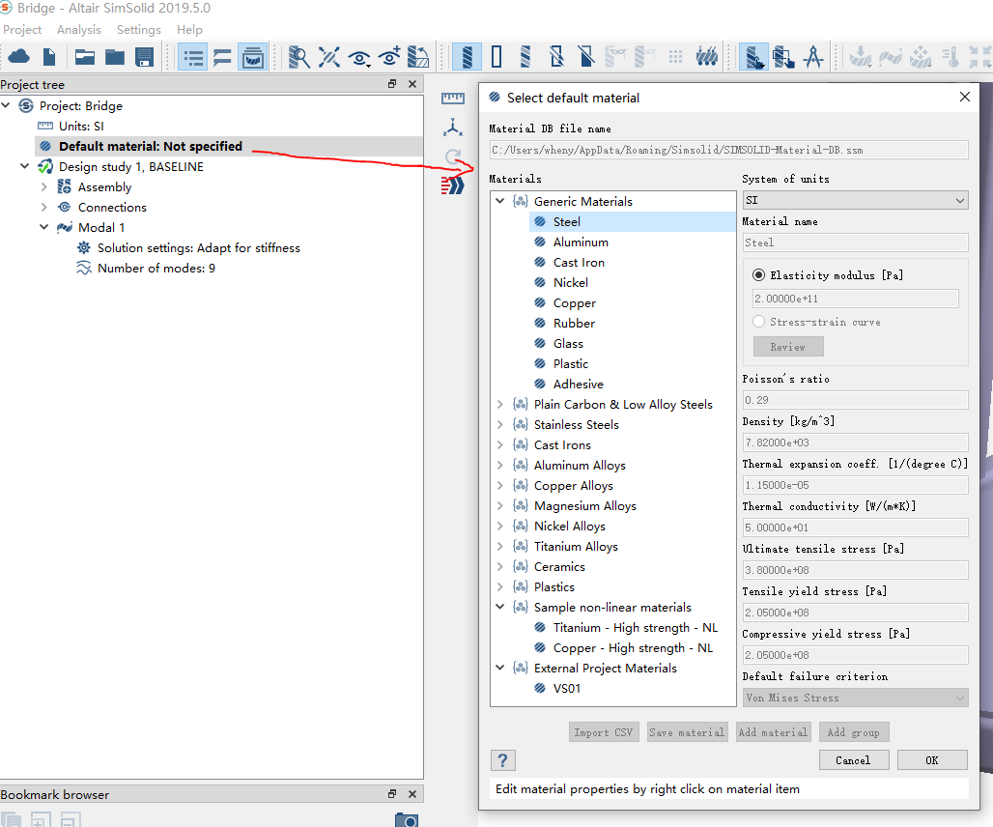
Task: Click the cloud icon in the toolbar
Action: point(19,57)
